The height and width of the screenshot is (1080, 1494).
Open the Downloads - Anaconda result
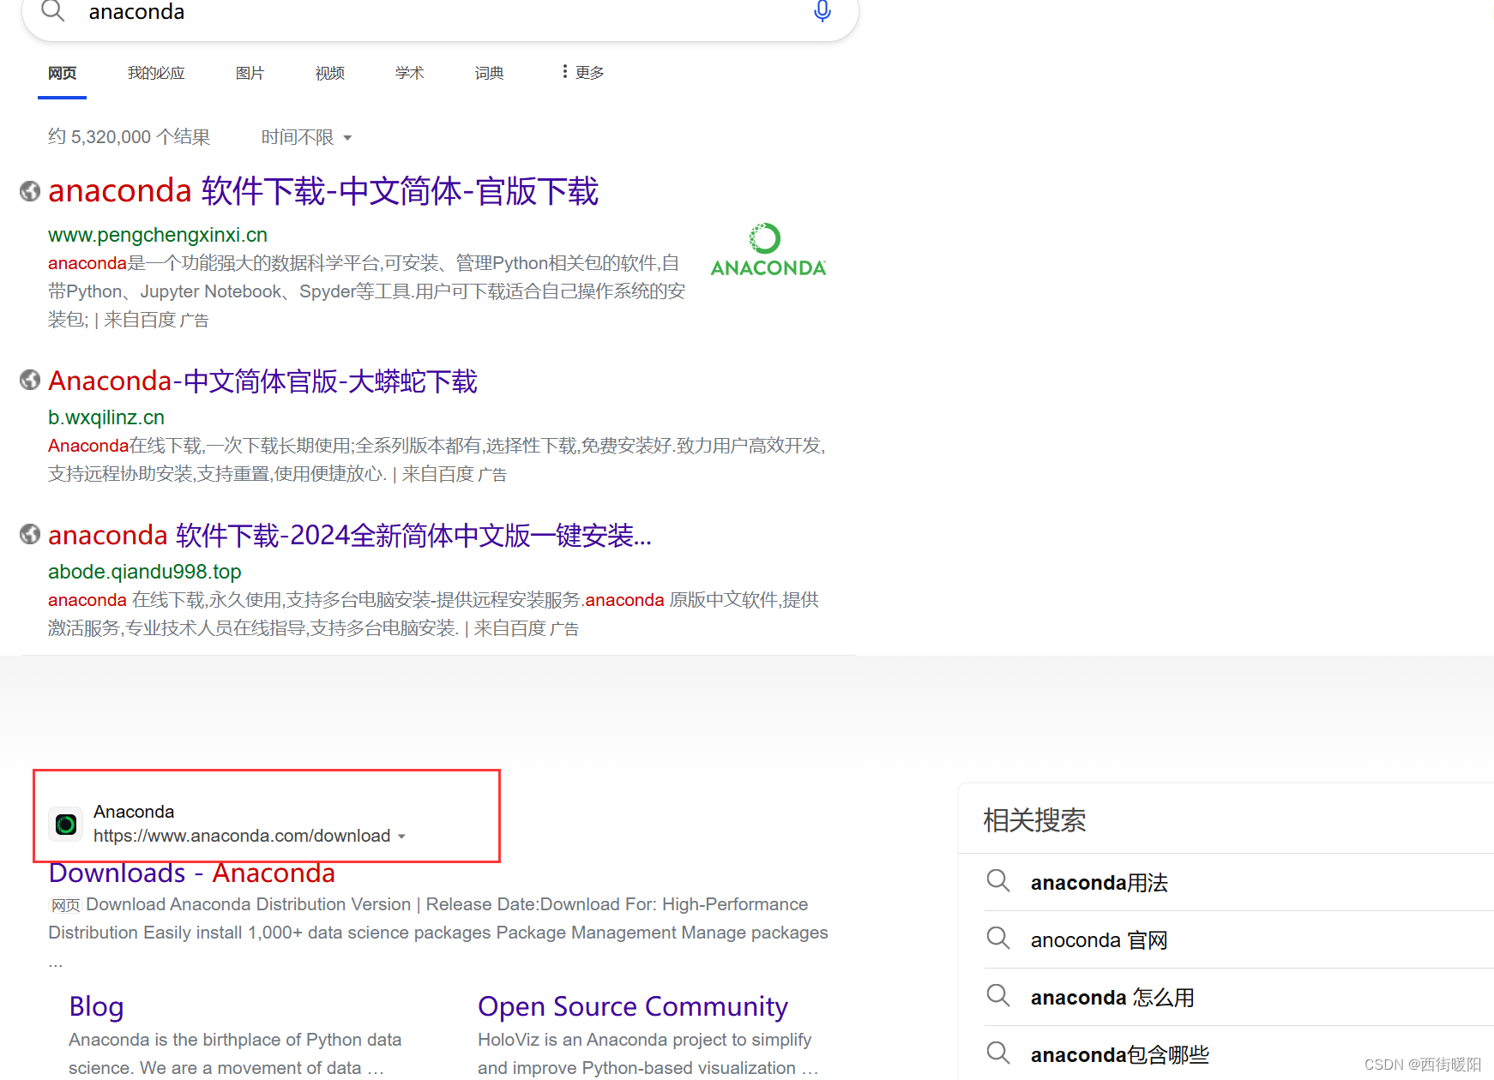click(x=192, y=873)
